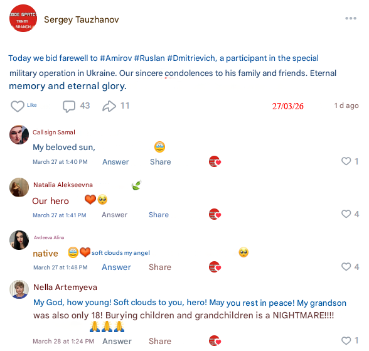
Task: Click community reaction badge under Samal's comment
Action: point(215,161)
